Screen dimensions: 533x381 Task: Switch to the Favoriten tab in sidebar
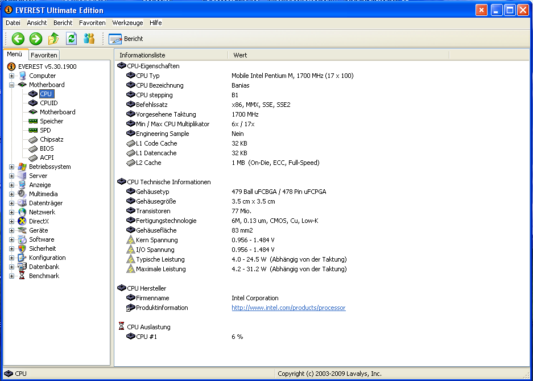44,55
